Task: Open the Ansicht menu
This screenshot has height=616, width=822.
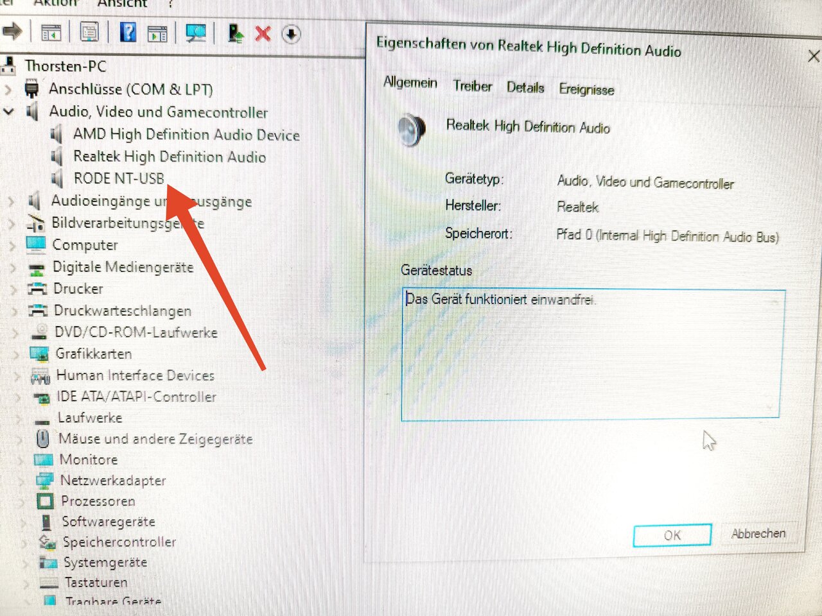Action: click(122, 4)
